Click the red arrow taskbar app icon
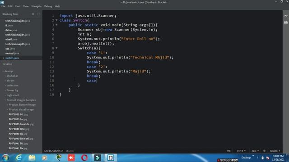Screen dimensions: 289x162 point(71,157)
